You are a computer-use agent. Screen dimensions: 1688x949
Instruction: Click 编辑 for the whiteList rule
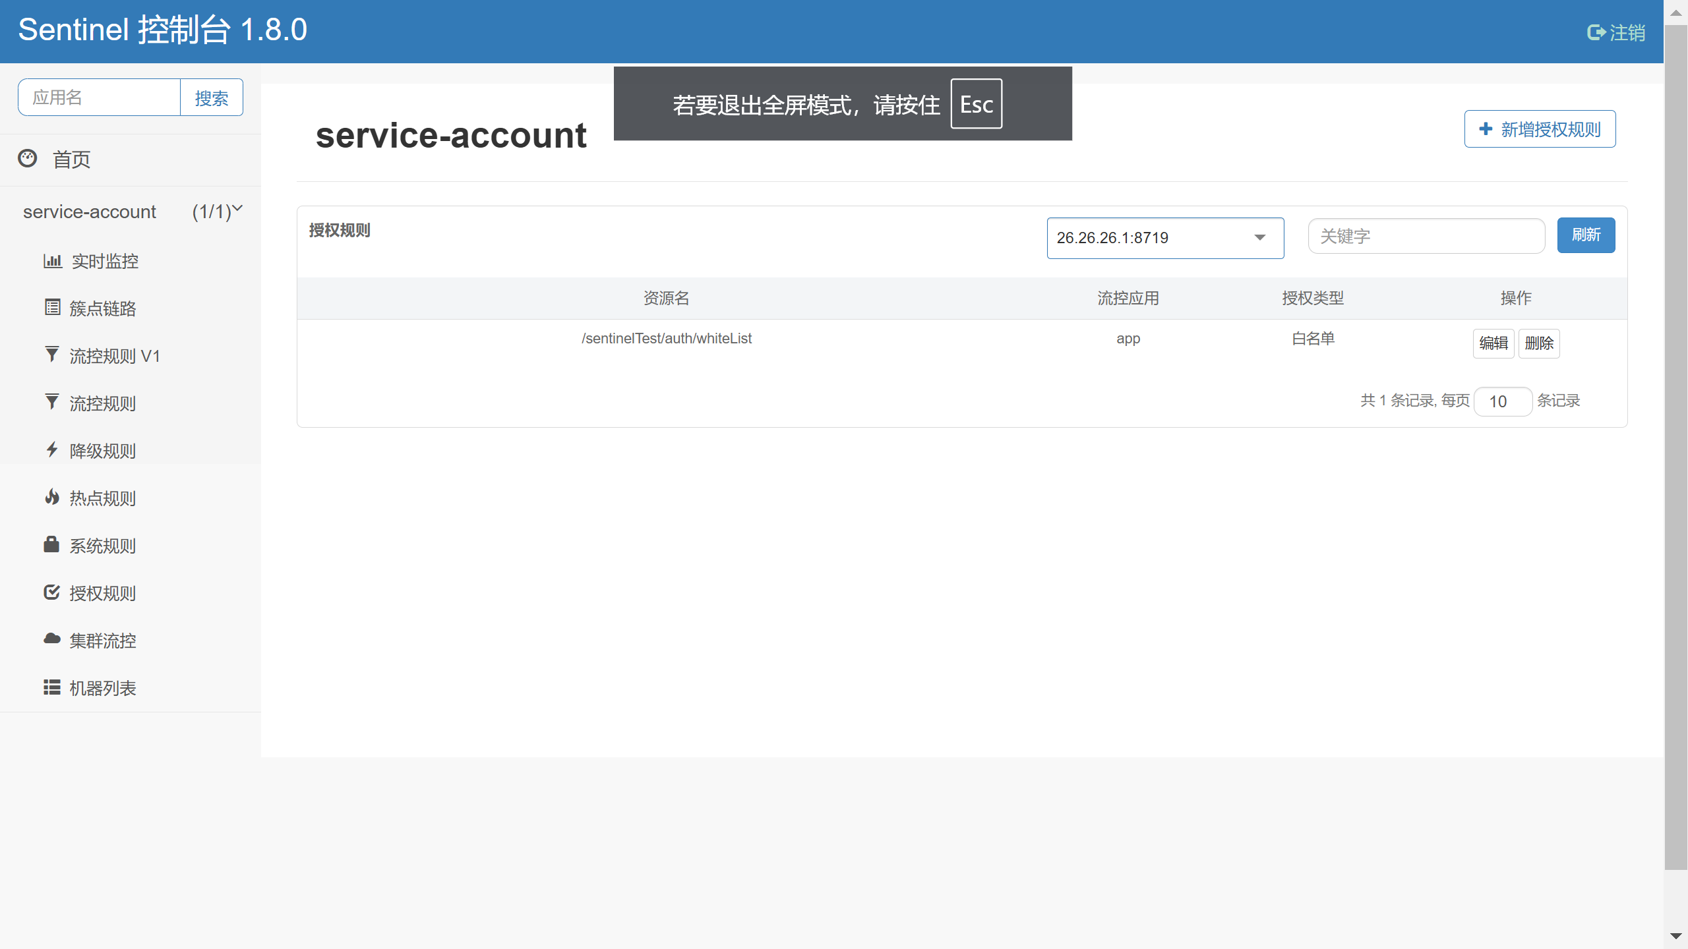(x=1493, y=343)
